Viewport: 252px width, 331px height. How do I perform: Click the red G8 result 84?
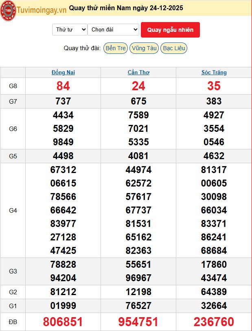point(63,86)
